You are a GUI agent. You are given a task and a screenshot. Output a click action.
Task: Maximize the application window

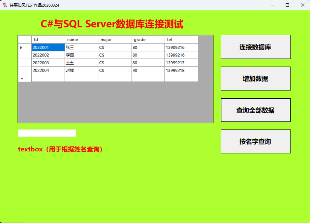(x=287, y=5)
